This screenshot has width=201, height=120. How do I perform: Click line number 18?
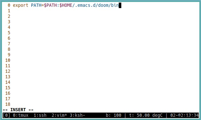coord(8,104)
